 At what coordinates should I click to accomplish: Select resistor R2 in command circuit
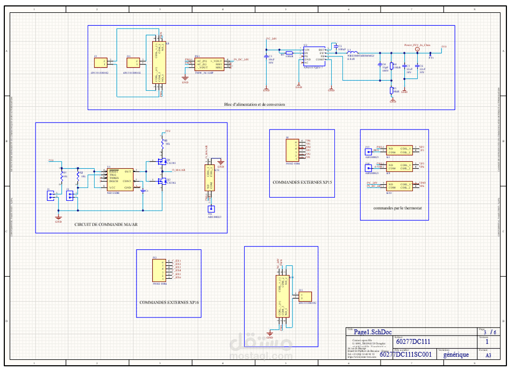click(x=78, y=175)
